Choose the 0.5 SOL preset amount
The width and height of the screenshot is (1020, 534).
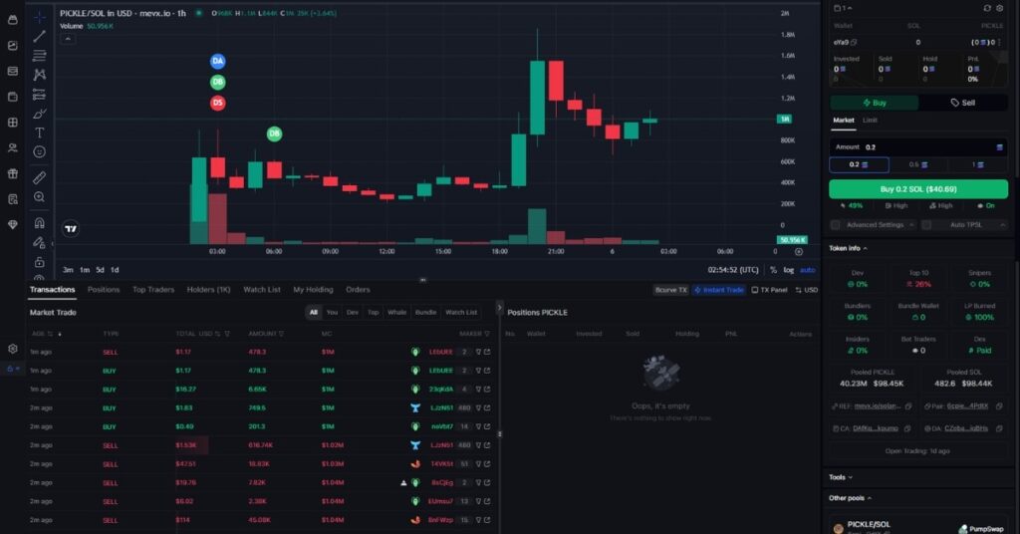[918, 164]
